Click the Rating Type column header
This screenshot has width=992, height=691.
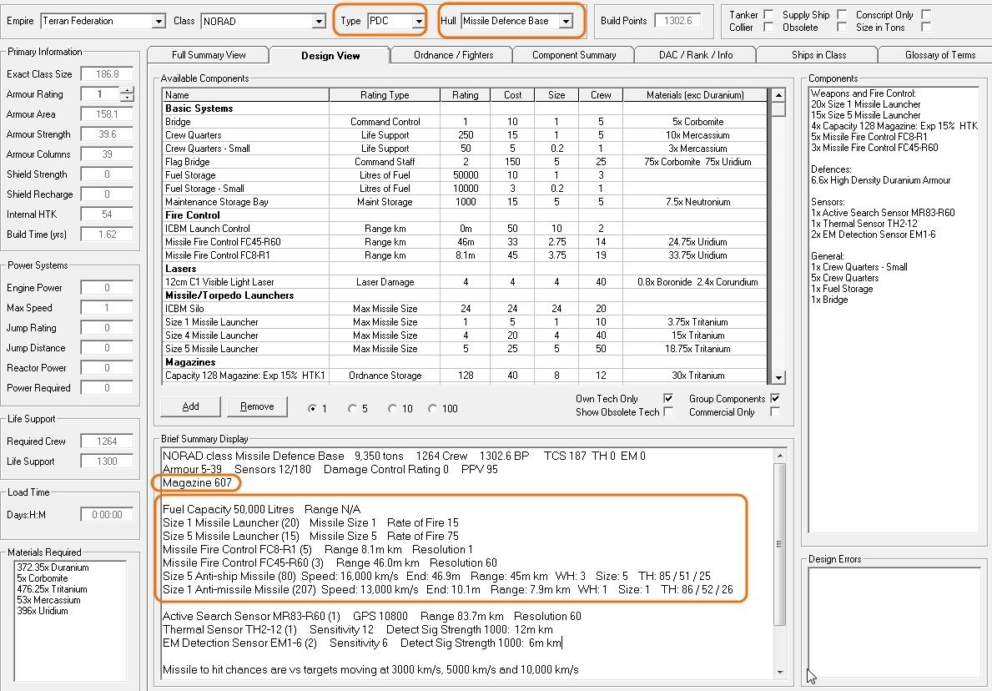click(385, 95)
